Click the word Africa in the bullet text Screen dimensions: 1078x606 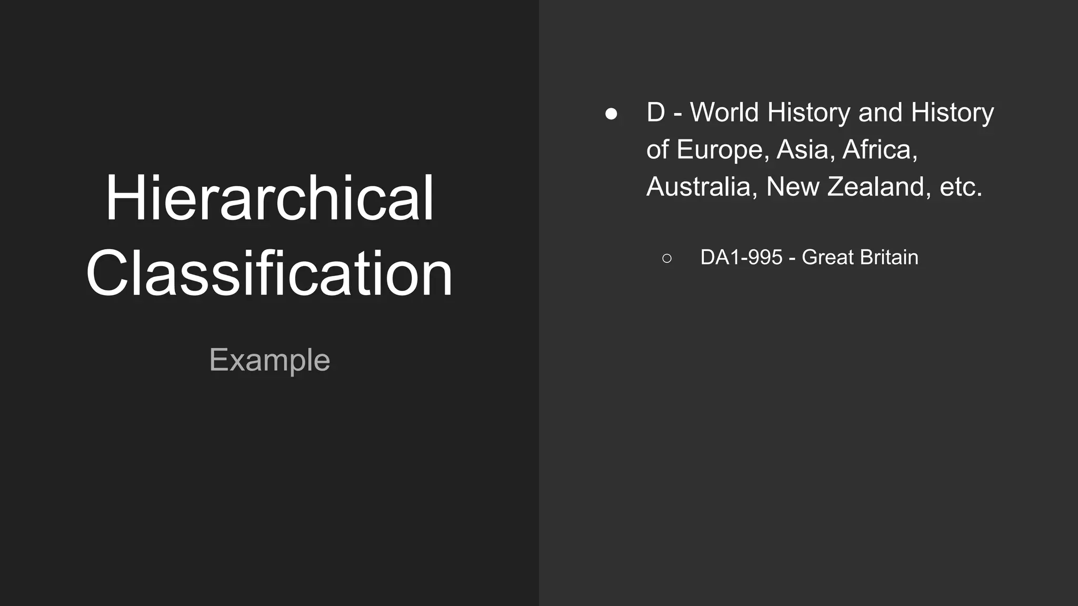(879, 150)
